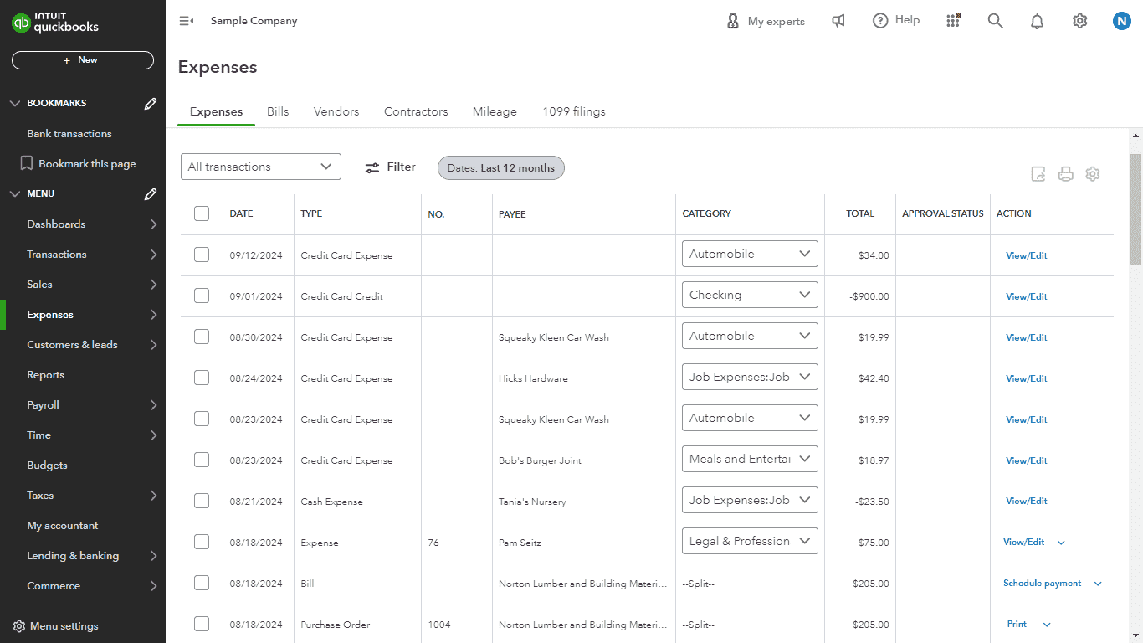Click the print icon above the table

click(x=1065, y=174)
